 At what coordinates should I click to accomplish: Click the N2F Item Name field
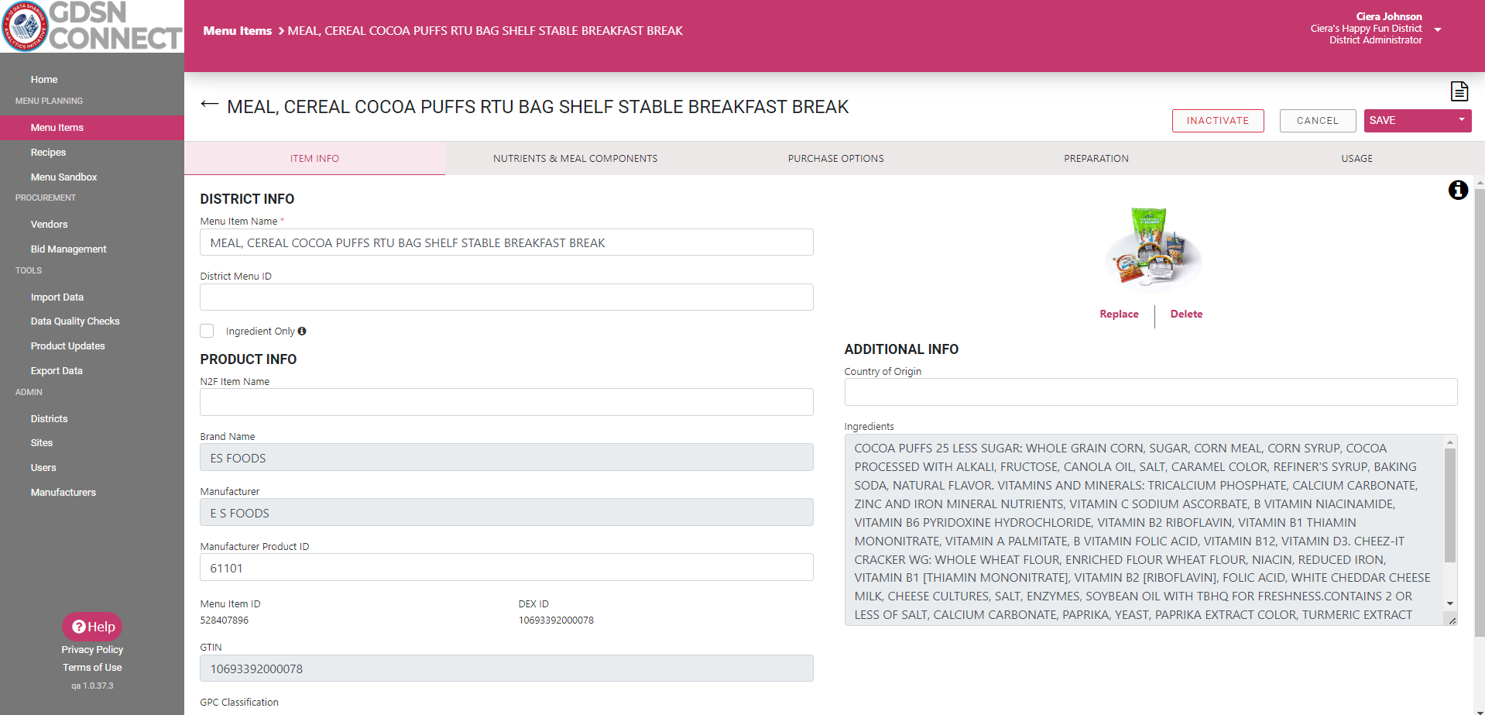(506, 402)
